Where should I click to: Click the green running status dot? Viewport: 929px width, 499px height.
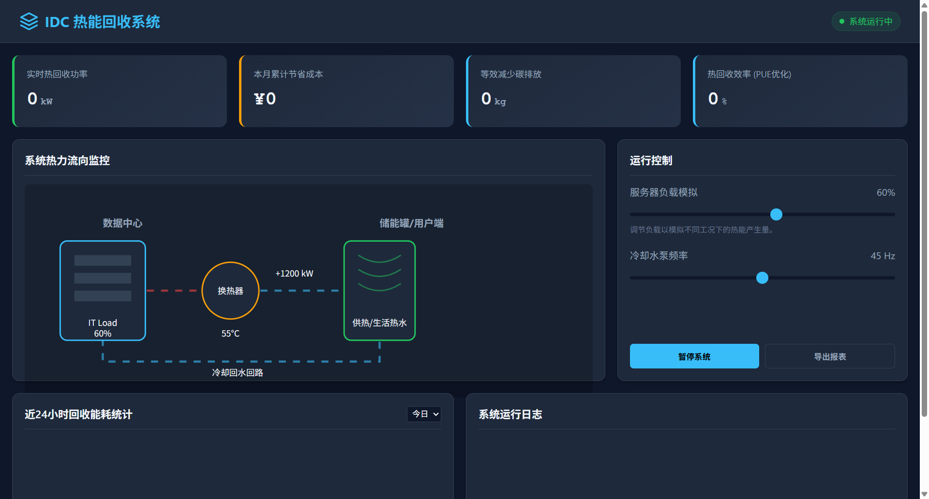842,21
